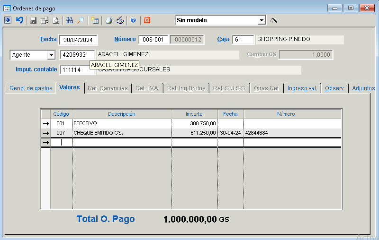Click the Importe column header
Viewport: 379px width, 240px height.
(x=194, y=114)
